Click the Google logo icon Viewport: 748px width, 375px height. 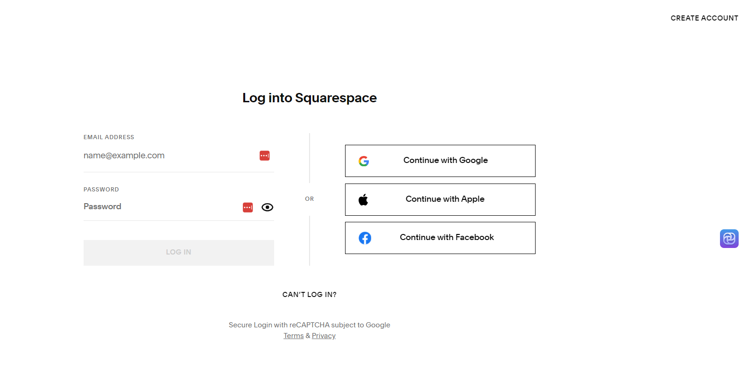coord(364,161)
